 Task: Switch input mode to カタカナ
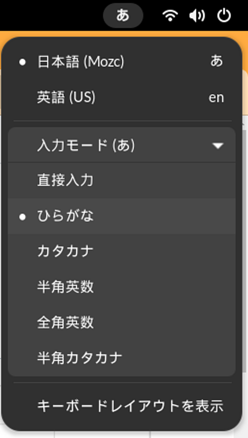[122, 252]
